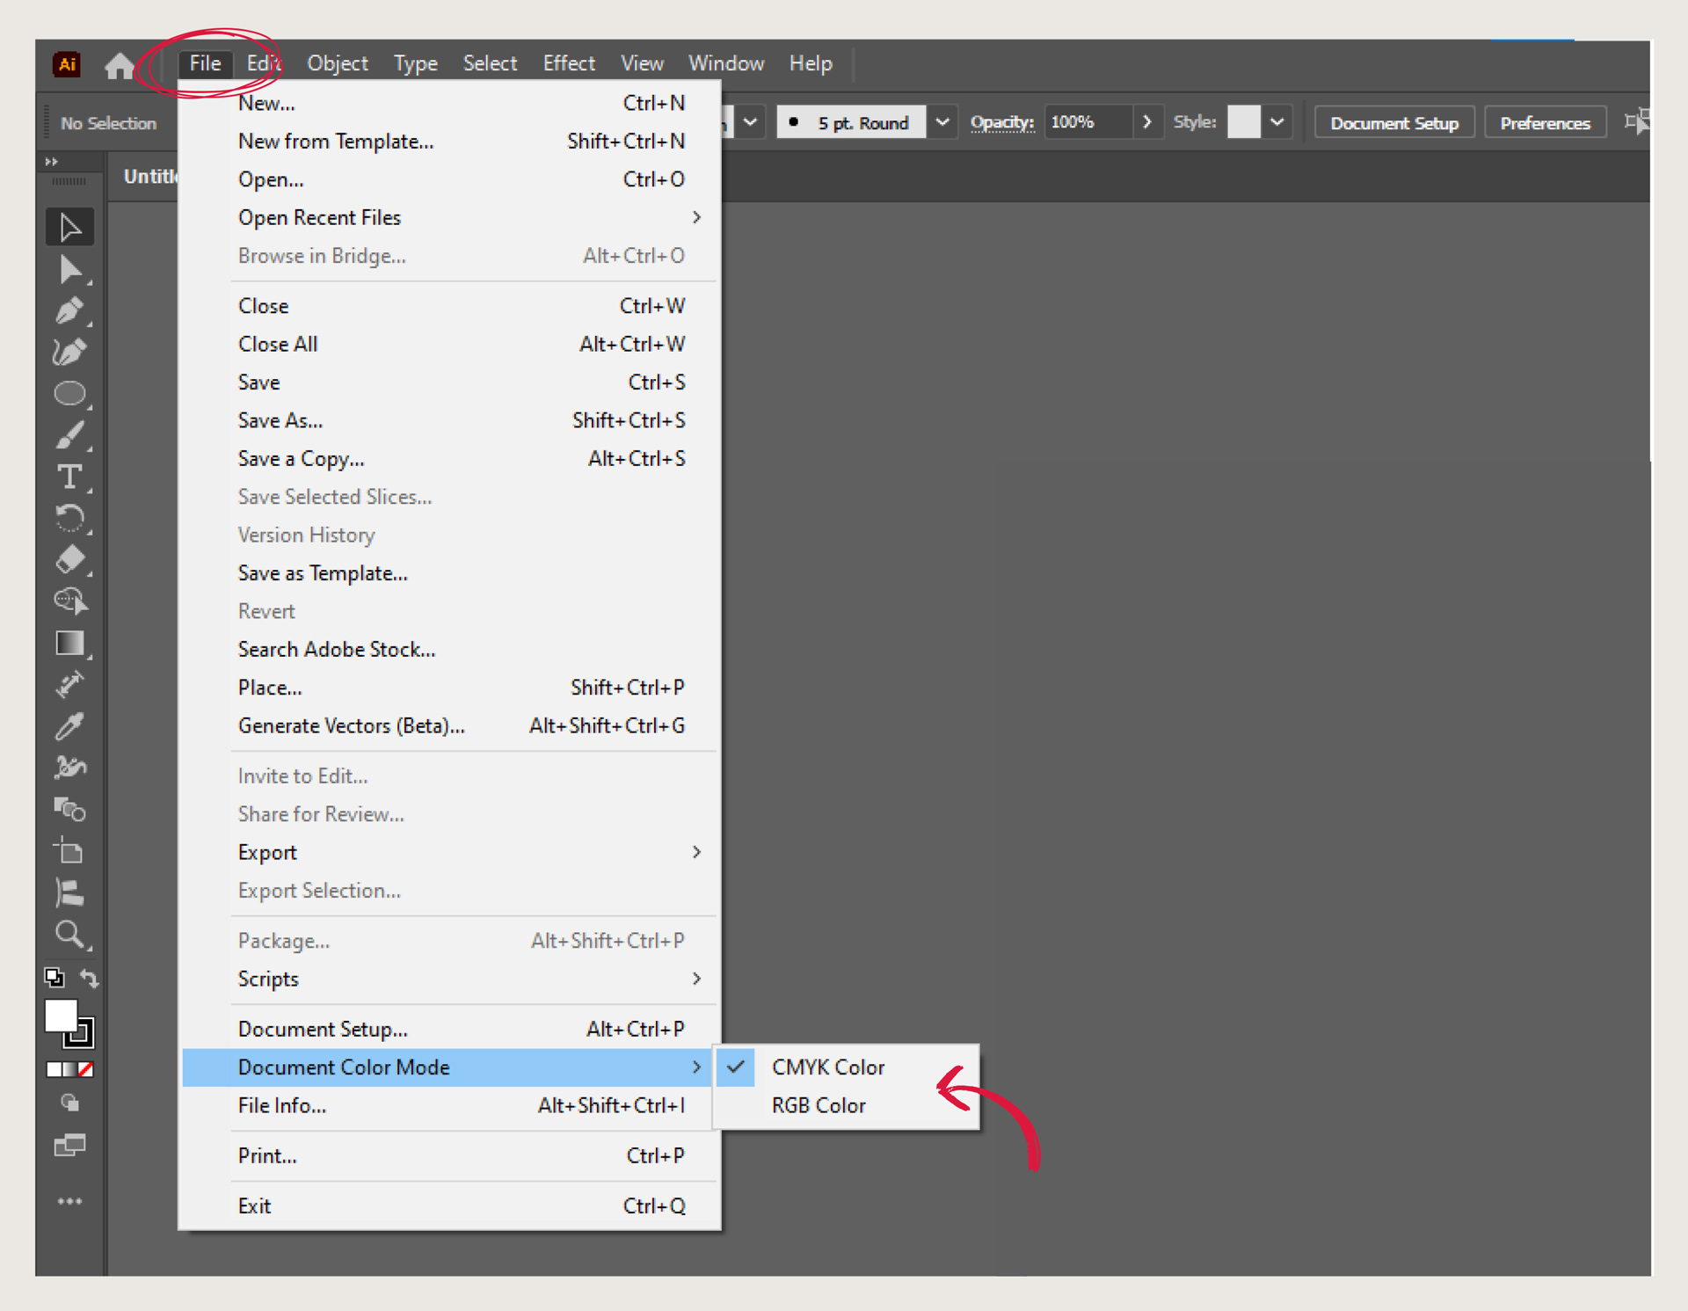This screenshot has width=1688, height=1311.
Task: Open the Effect menu
Action: pyautogui.click(x=569, y=62)
